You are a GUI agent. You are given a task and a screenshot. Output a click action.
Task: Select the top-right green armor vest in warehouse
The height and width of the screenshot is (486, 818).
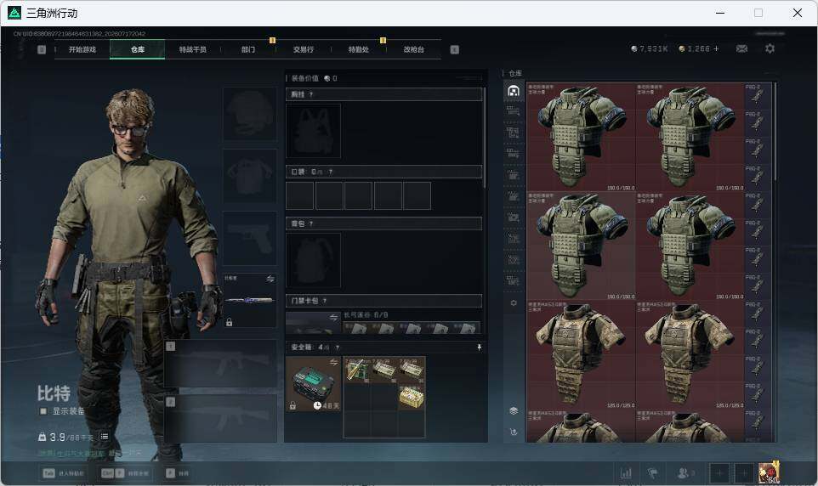(x=690, y=137)
